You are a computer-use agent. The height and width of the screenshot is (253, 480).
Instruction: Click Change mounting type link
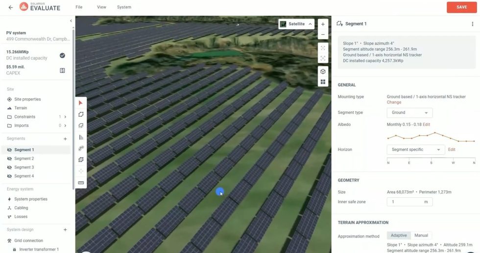(394, 102)
